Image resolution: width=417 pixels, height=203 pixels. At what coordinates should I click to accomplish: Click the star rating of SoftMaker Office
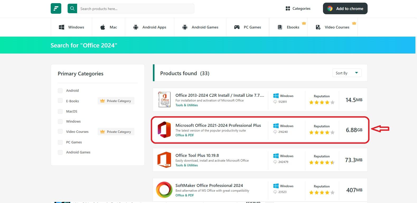(322, 192)
